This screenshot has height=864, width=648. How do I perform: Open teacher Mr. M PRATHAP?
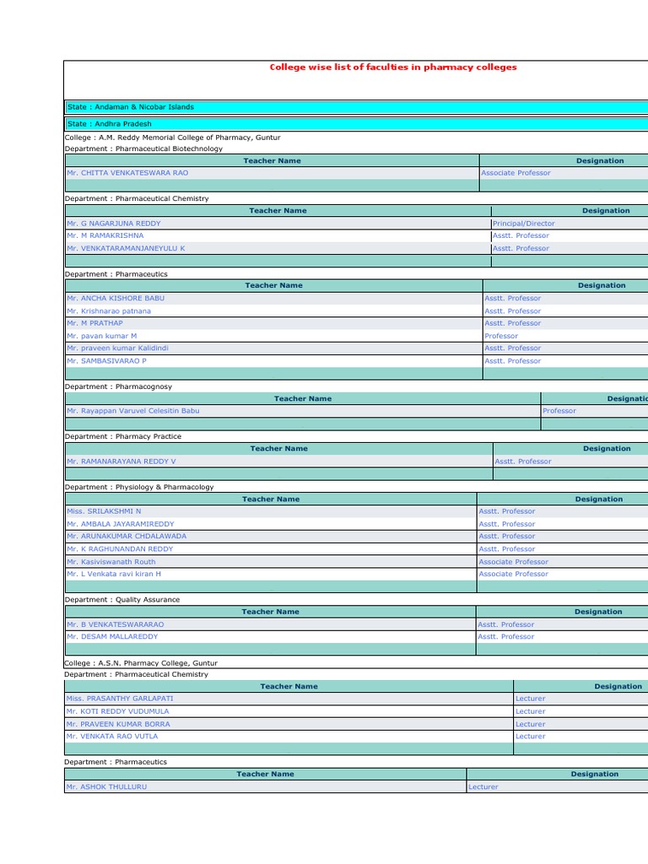pos(94,323)
